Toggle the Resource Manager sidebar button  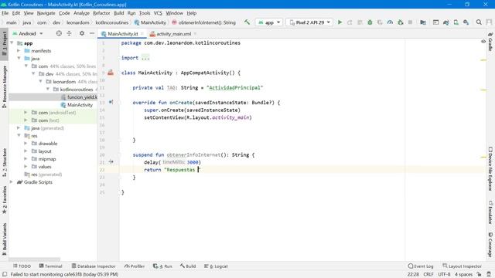[x=4, y=86]
